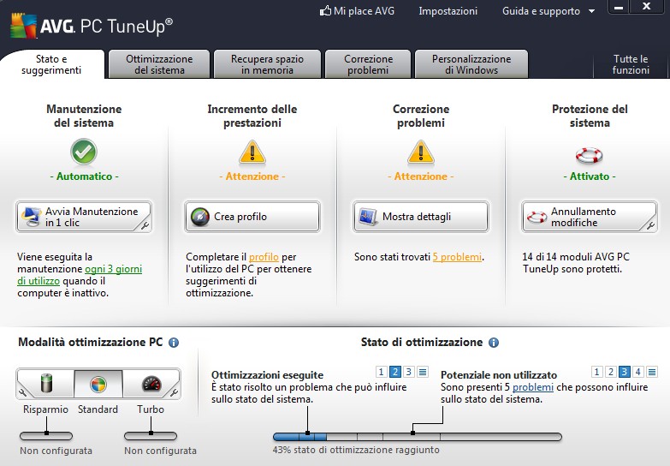This screenshot has height=466, width=670.
Task: Open the orange profilo link
Action: 264,257
